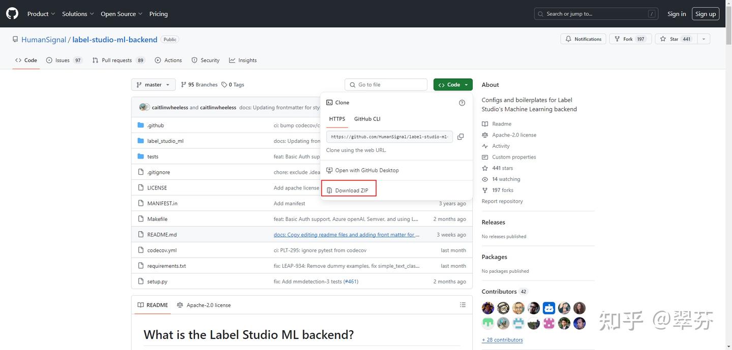Expand the Solutions menu
The width and height of the screenshot is (732, 350).
[x=78, y=14]
